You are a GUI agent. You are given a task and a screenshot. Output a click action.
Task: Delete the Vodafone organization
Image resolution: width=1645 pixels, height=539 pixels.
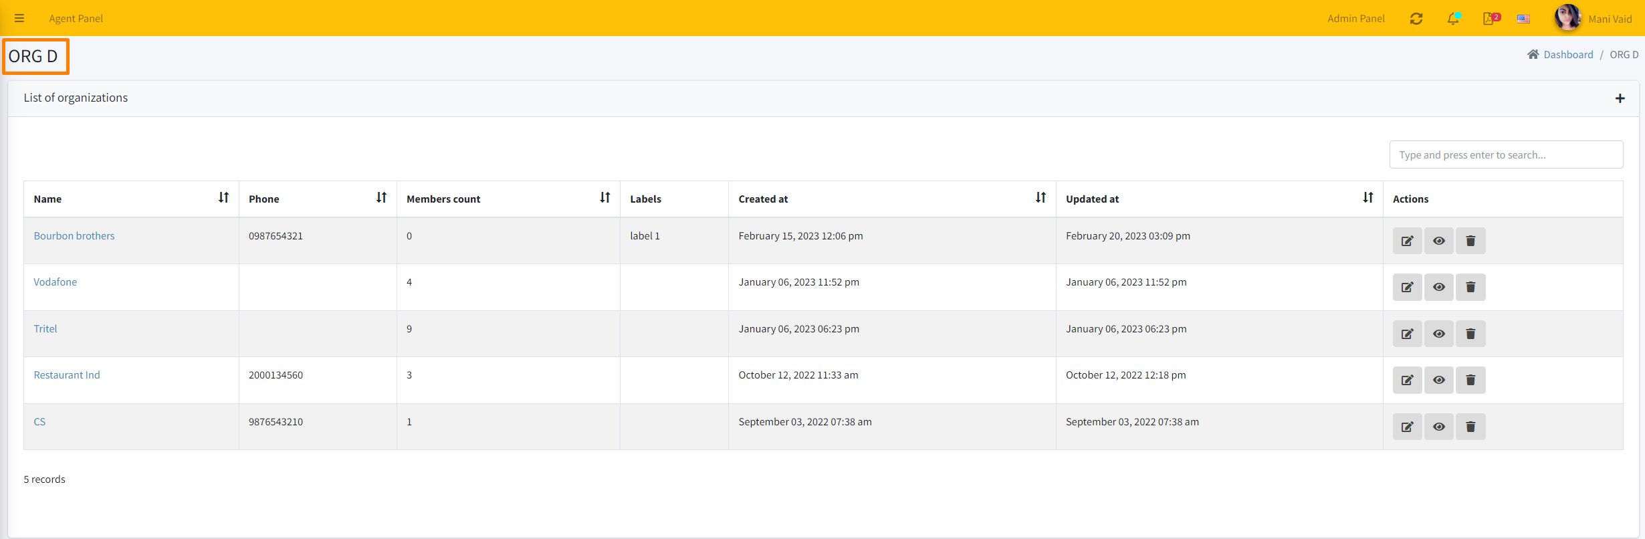pos(1470,287)
